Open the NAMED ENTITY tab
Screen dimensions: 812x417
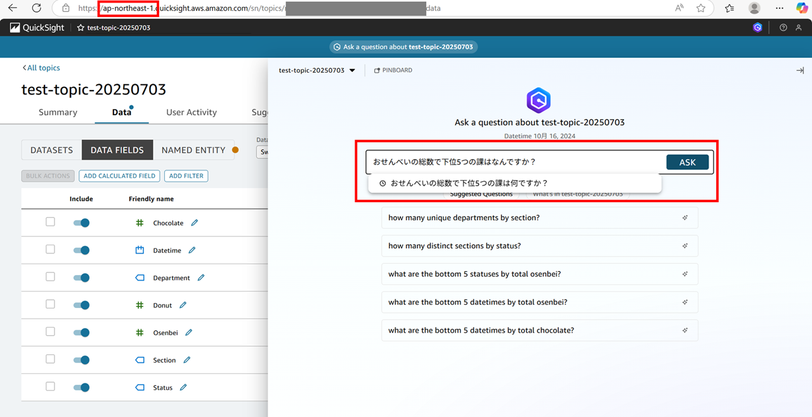pos(193,150)
